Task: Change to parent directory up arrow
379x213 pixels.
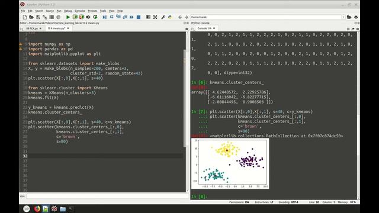Action: click(x=356, y=17)
